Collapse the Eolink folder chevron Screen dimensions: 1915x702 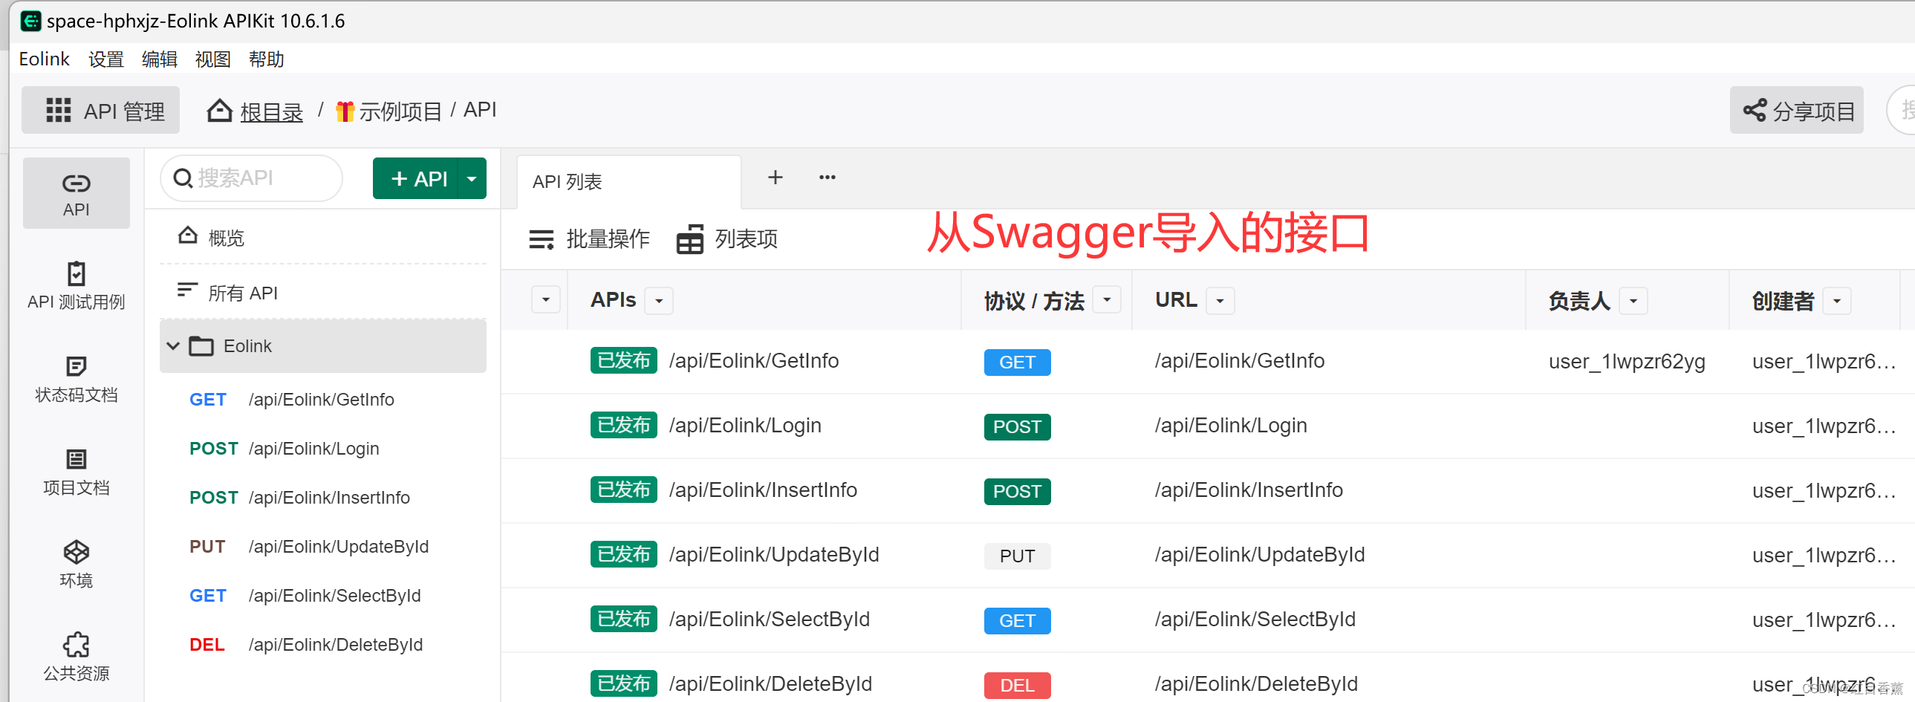pyautogui.click(x=173, y=345)
